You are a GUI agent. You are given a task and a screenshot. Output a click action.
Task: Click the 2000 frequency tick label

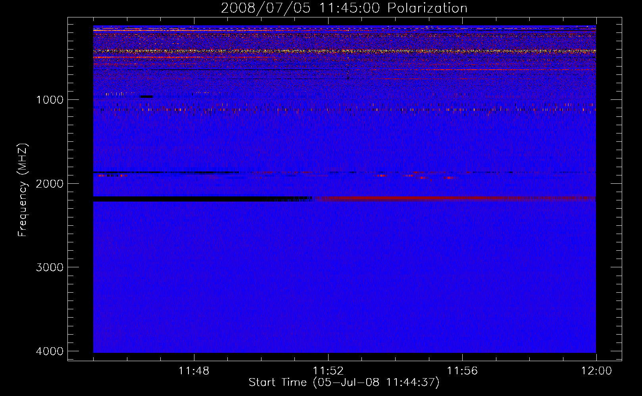[50, 184]
